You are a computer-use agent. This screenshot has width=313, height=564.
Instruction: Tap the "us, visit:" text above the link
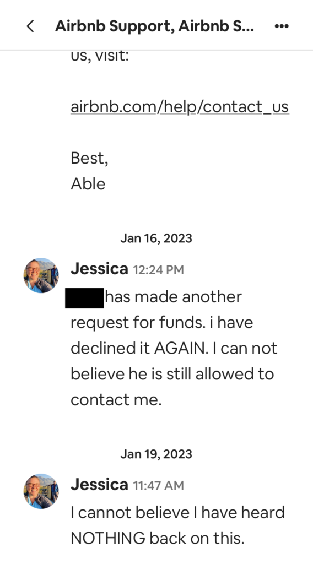click(100, 57)
